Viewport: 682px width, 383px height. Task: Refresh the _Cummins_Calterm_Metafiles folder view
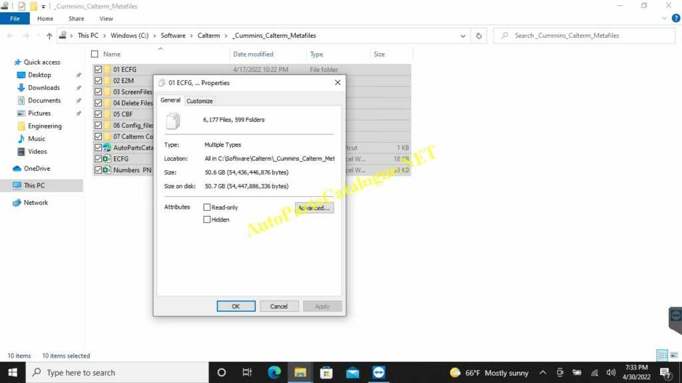(x=479, y=35)
